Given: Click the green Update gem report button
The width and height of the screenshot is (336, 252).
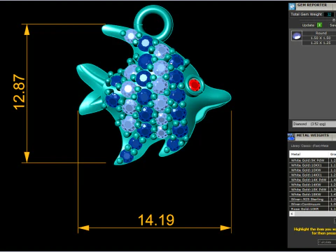Looking at the screenshot, I should pyautogui.click(x=319, y=25).
